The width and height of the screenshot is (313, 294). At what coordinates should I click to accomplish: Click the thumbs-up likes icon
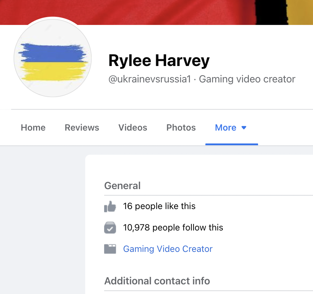pyautogui.click(x=110, y=206)
